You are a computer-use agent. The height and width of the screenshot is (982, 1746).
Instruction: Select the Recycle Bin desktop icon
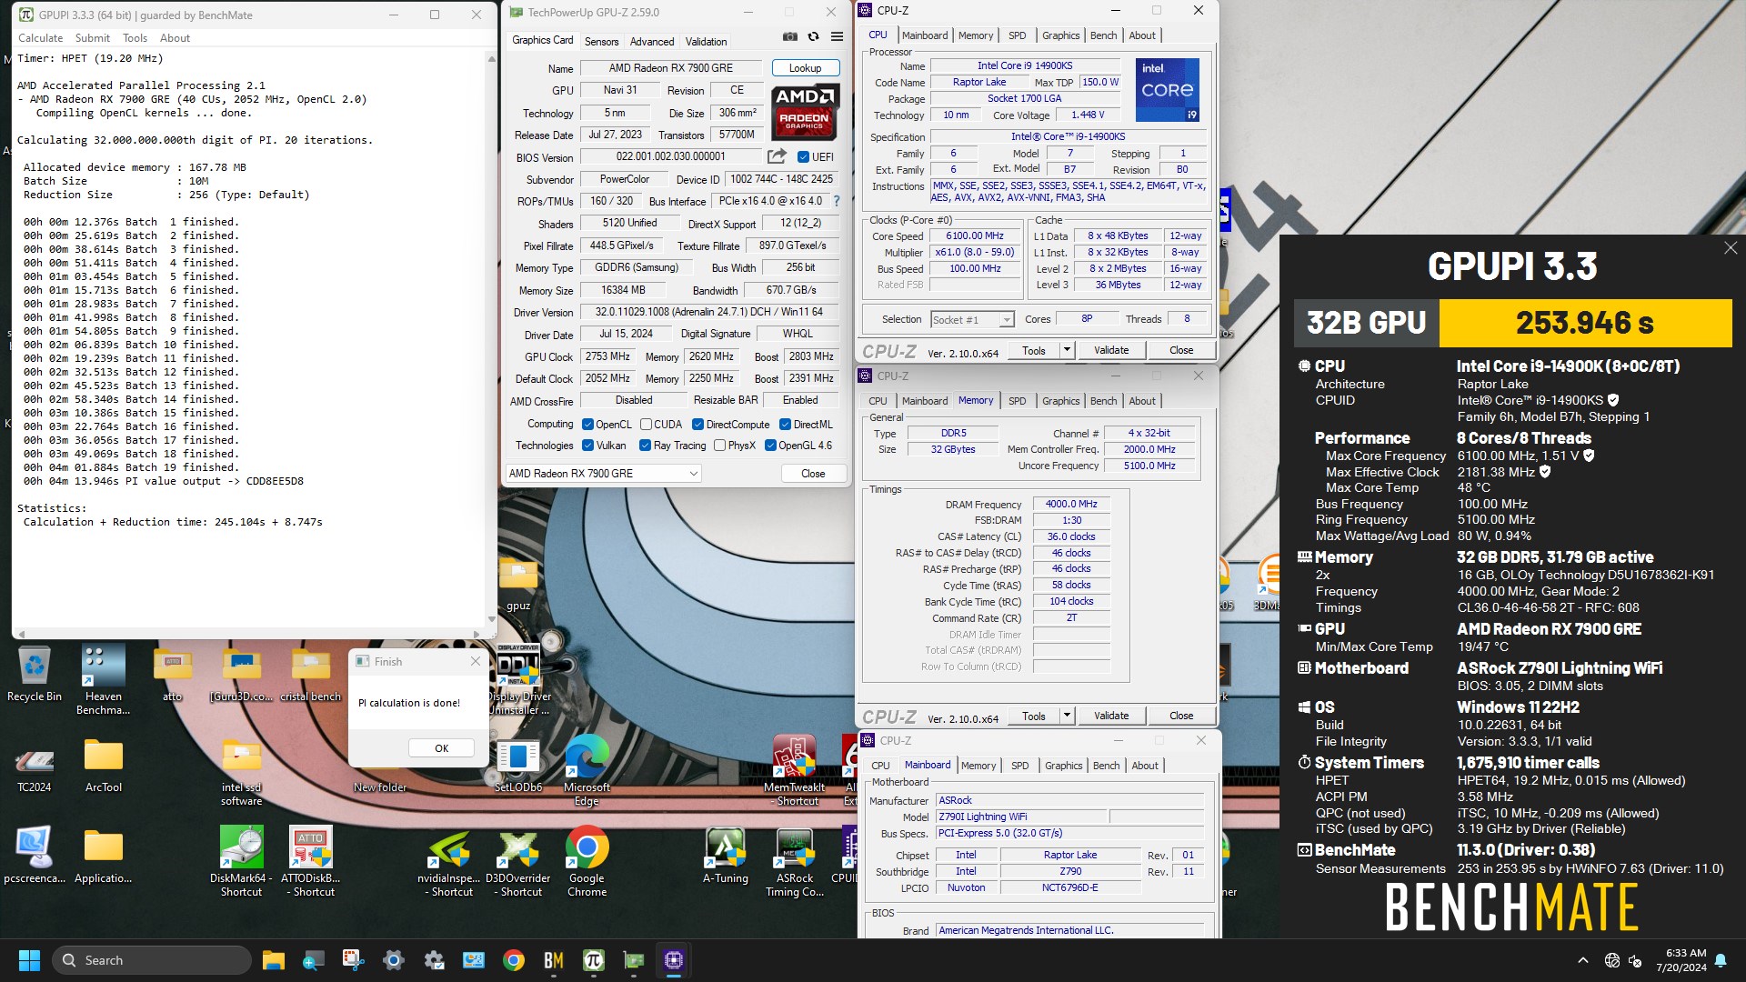click(35, 674)
